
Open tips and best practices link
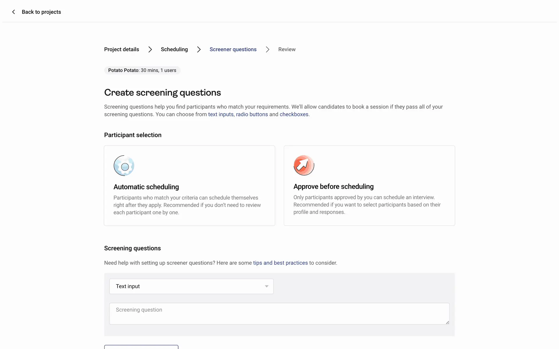click(280, 263)
